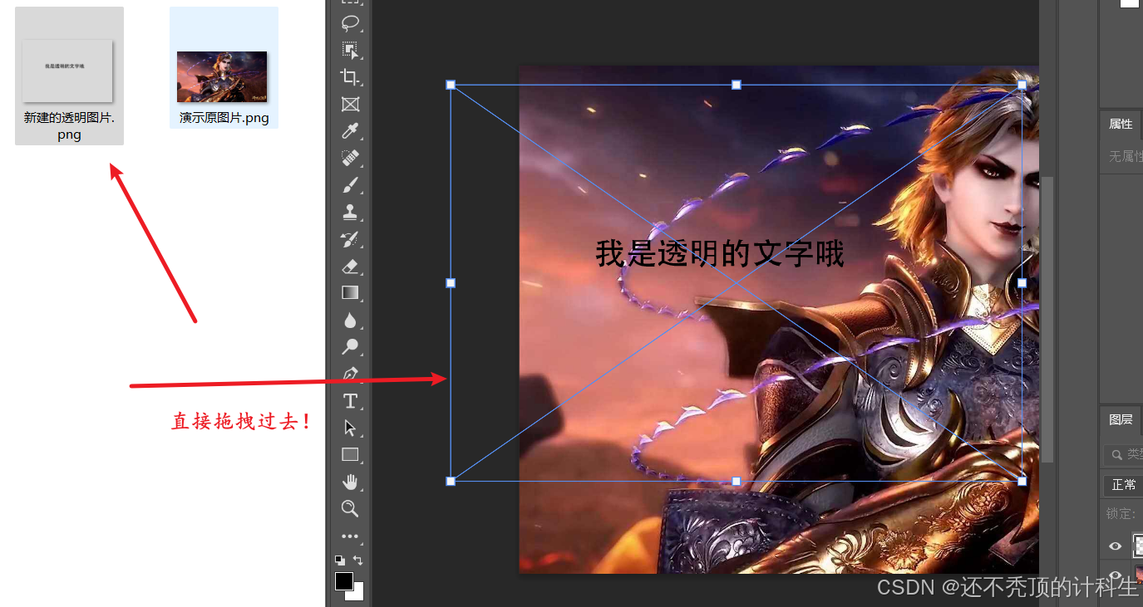Open the black foreground color swatch
The width and height of the screenshot is (1143, 607).
tap(344, 580)
